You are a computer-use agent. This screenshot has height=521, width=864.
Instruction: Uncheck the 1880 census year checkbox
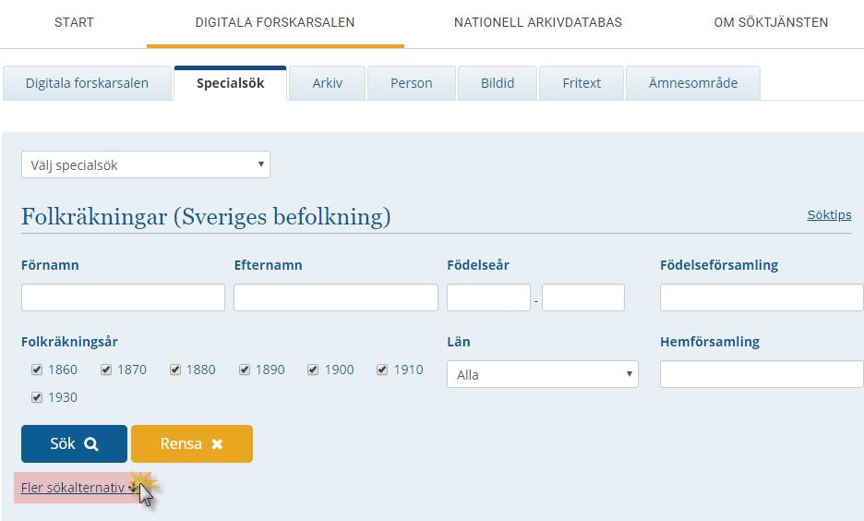175,370
